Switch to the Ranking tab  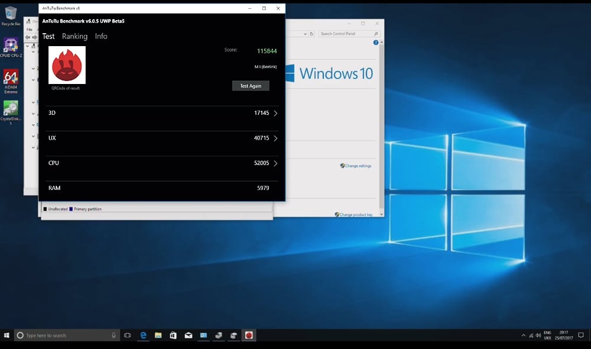[74, 36]
